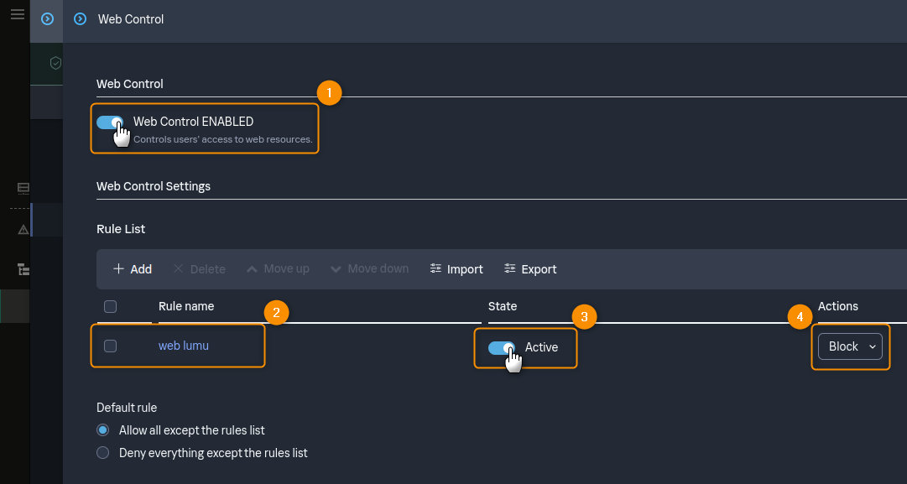
Task: Collapse the panel via chevron beside Web Control title
Action: 80,18
